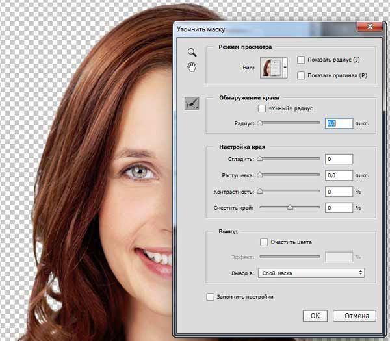Click the Сместить край slider handle

point(290,207)
